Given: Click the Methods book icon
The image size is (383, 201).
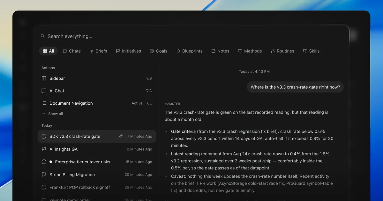Looking at the screenshot, I should tap(240, 51).
